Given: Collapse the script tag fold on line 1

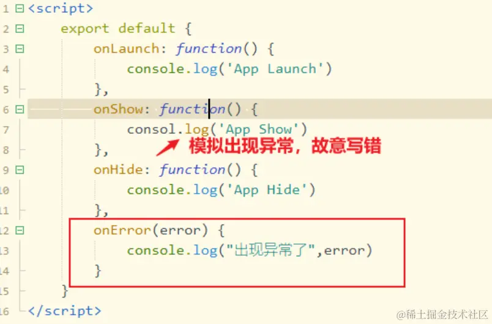Looking at the screenshot, I should pyautogui.click(x=20, y=9).
